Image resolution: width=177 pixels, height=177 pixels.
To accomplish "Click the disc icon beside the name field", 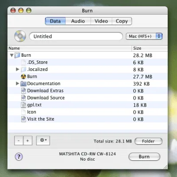I will click(20, 36).
